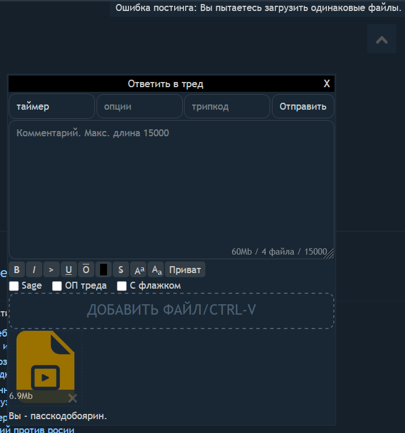
Task: Remove the attached 6.9Mb video file
Action: pos(72,397)
